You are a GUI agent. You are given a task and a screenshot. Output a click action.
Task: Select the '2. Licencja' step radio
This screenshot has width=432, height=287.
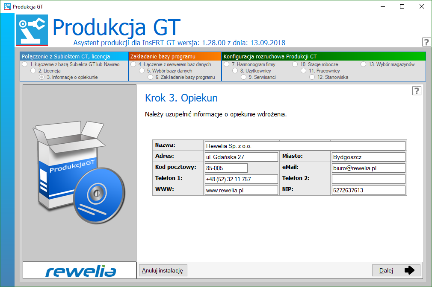pyautogui.click(x=33, y=71)
